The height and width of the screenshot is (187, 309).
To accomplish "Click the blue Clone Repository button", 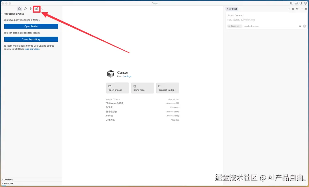I will (x=31, y=39).
